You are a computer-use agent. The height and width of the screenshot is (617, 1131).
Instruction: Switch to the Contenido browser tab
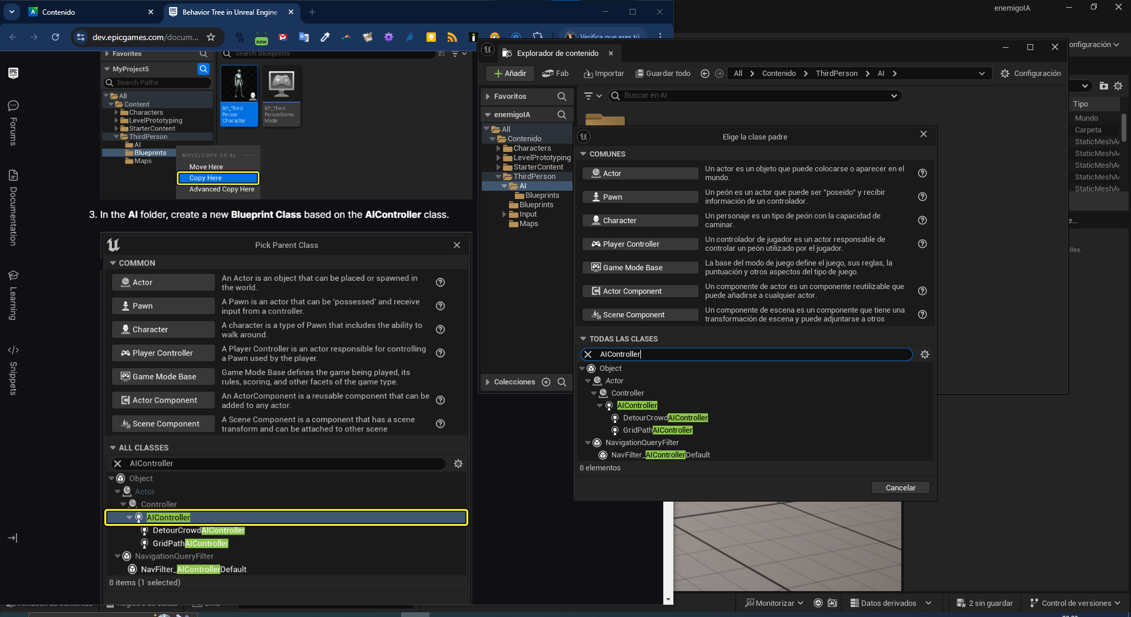[91, 12]
